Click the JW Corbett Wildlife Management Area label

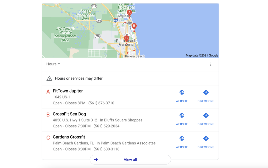point(65,34)
